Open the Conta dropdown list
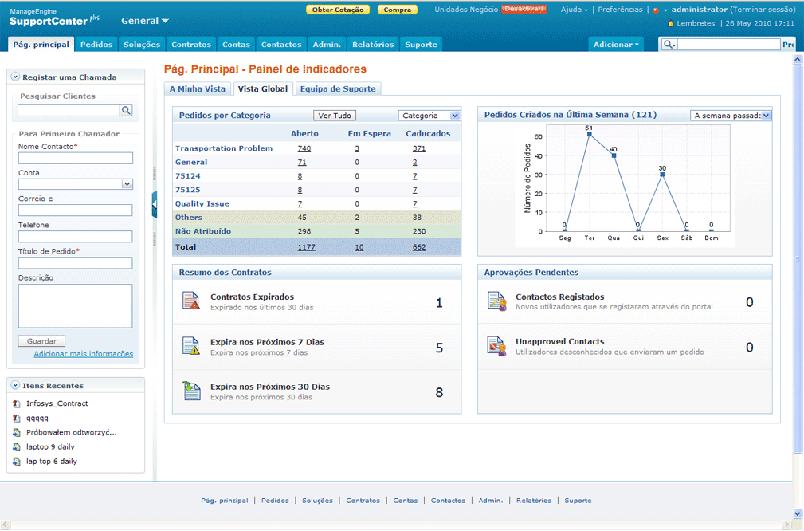The height and width of the screenshot is (531, 804). (127, 184)
